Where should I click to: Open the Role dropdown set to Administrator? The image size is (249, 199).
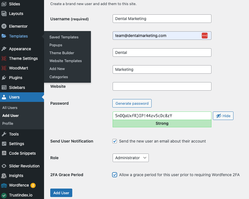coord(130,158)
